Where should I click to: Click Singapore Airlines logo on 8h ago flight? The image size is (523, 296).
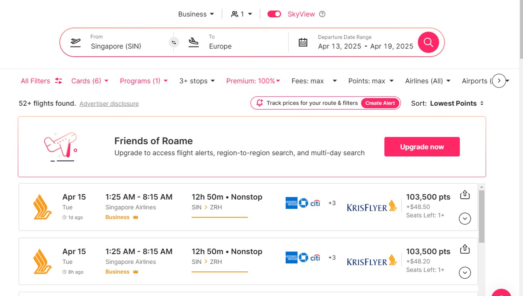tap(42, 262)
